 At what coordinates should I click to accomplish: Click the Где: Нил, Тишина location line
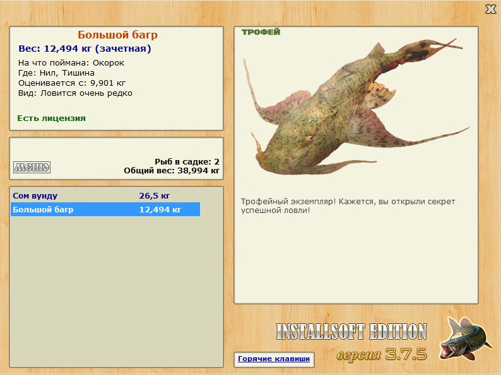[56, 73]
